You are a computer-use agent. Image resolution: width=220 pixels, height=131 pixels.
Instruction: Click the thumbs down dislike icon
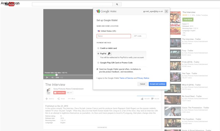[153, 99]
